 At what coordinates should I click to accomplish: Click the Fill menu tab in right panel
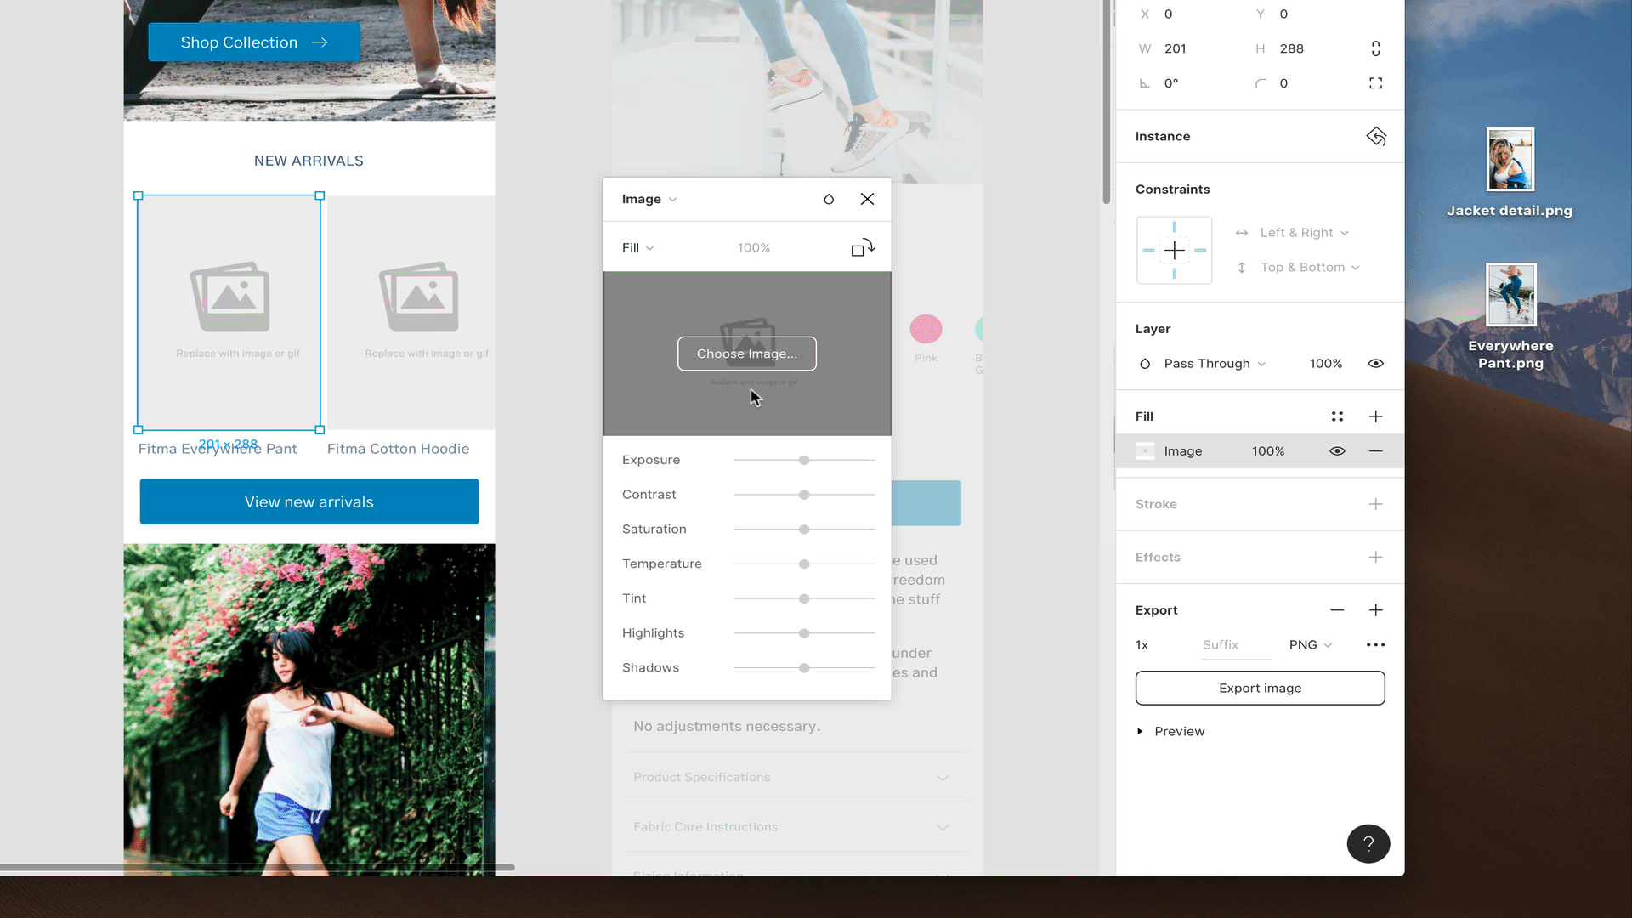pos(1146,416)
